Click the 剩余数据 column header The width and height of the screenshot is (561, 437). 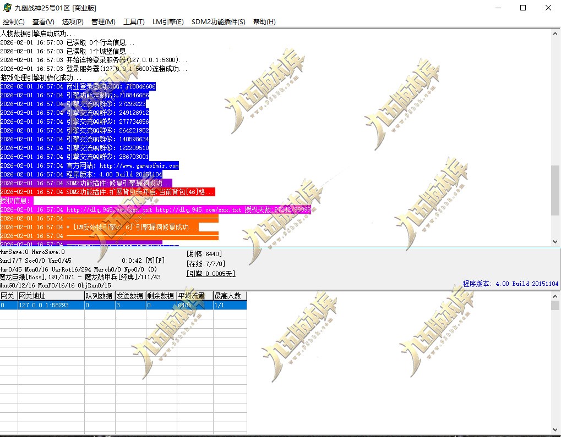pyautogui.click(x=161, y=296)
